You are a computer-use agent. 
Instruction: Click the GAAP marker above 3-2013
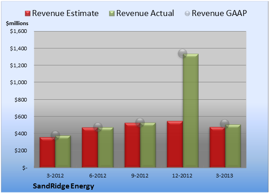tap(225, 123)
